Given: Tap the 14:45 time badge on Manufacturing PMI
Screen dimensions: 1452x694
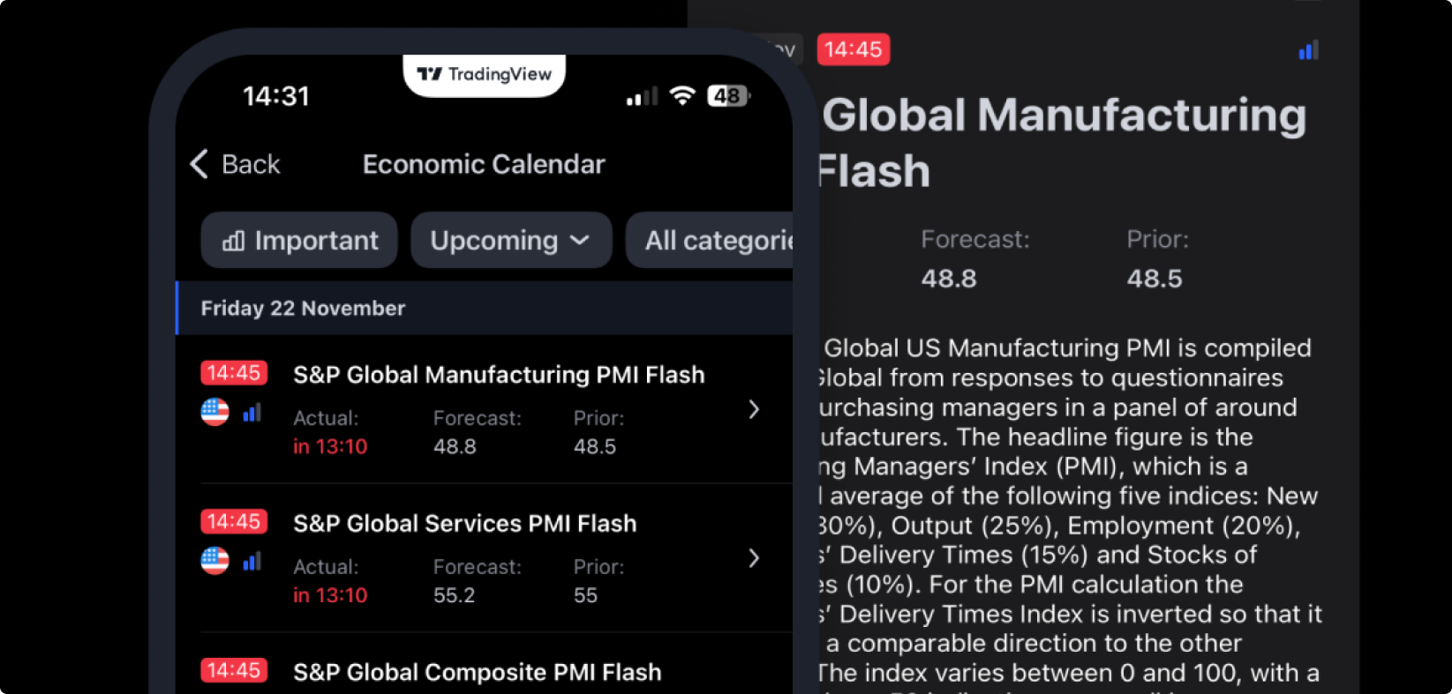Looking at the screenshot, I should (233, 372).
